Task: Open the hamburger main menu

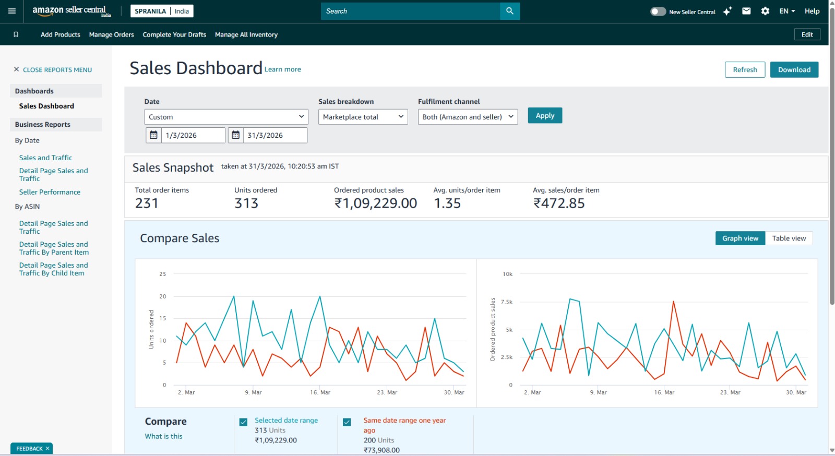Action: 12,11
